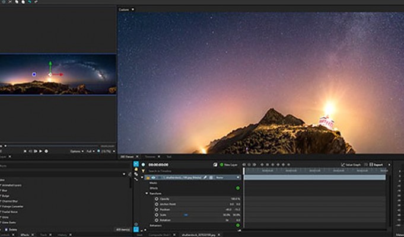The image size is (404, 237).
Task: Open the Options dropdown under the viewer
Action: (x=77, y=151)
